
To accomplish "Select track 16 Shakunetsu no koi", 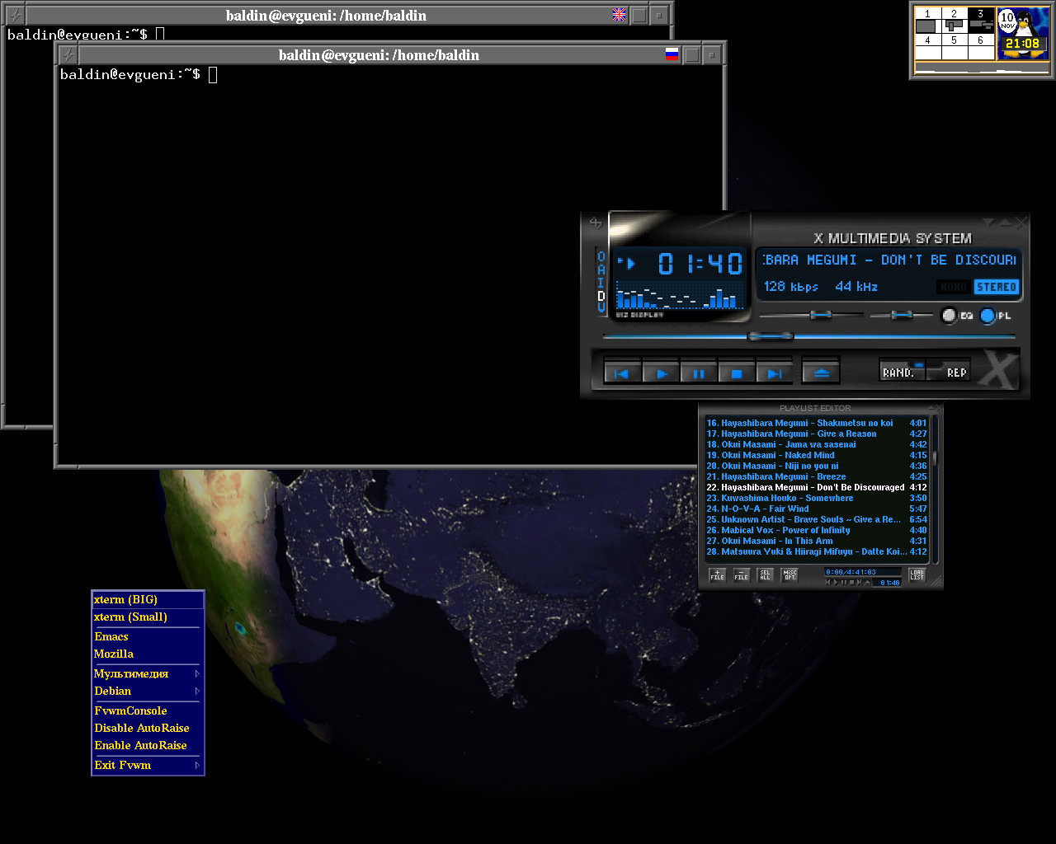I will pos(816,423).
